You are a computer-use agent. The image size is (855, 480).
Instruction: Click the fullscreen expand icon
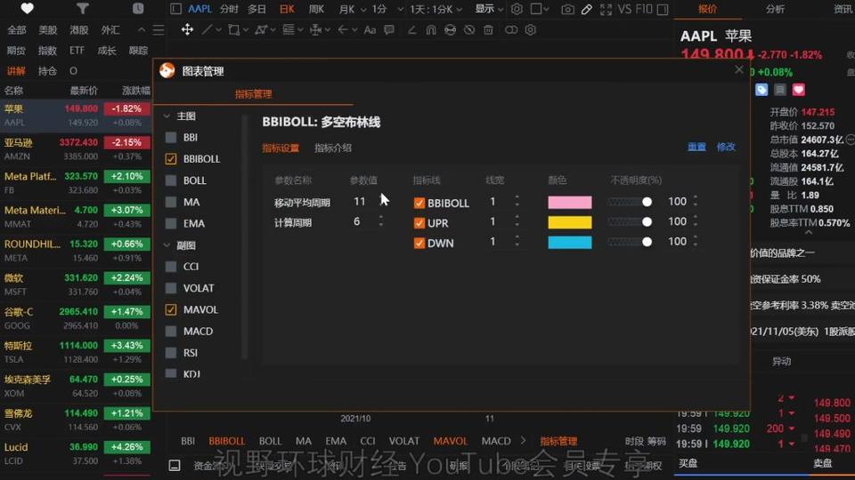coord(606,9)
